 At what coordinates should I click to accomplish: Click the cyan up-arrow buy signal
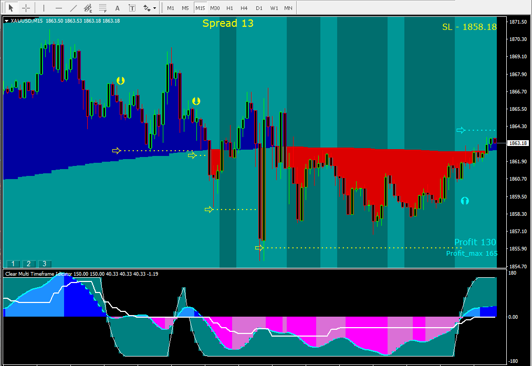[x=465, y=201]
